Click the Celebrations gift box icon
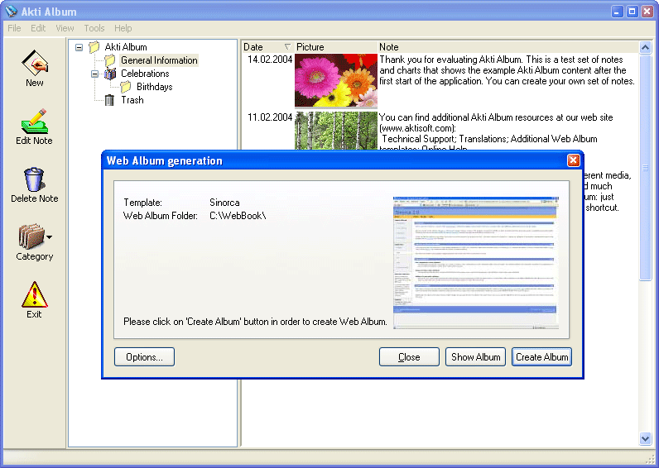659x468 pixels. (x=110, y=74)
